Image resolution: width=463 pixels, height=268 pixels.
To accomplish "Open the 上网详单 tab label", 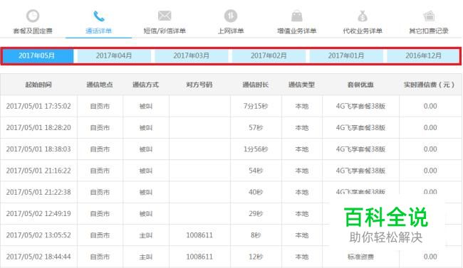I will [231, 31].
